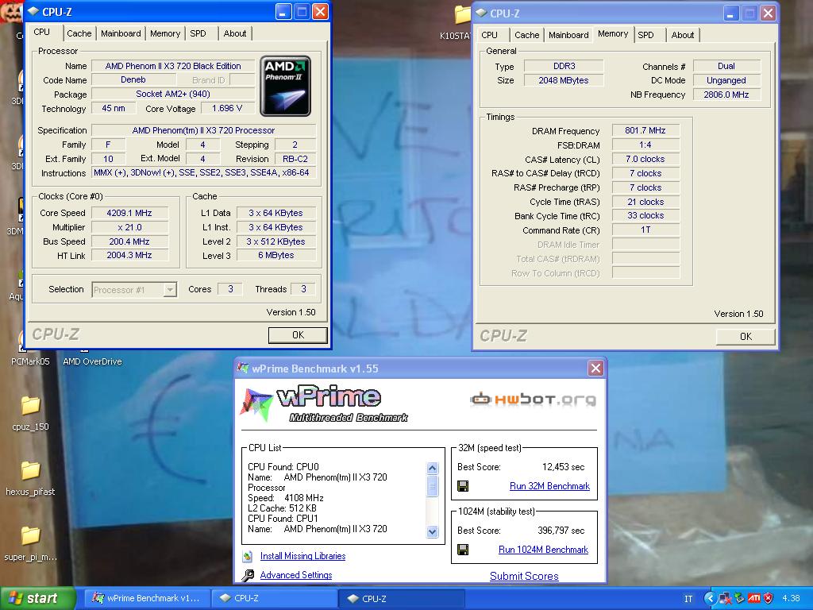Viewport: 813px width, 610px height.
Task: Click the AMD Phenom II logo image
Action: pos(285,86)
